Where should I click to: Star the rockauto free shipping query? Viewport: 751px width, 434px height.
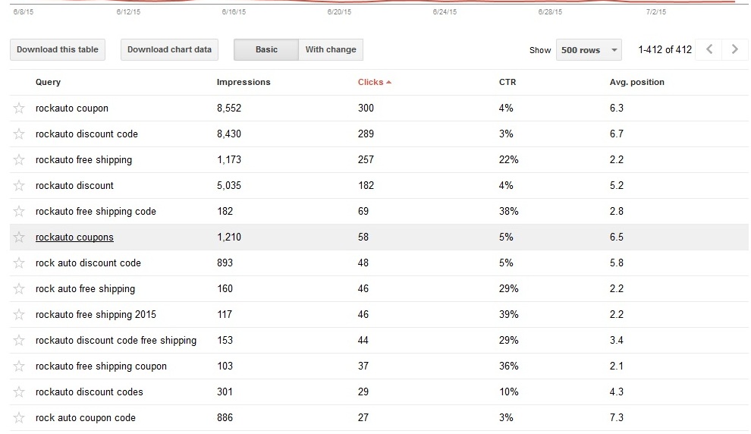(19, 160)
